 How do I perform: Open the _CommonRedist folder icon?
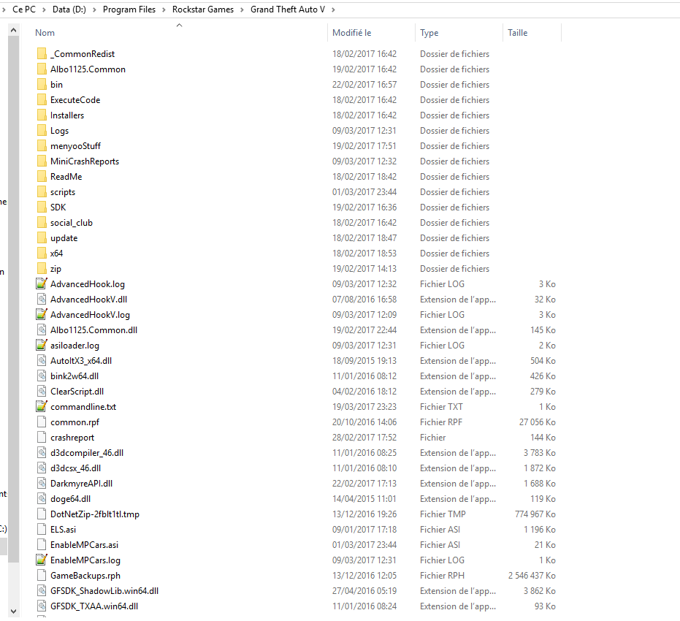42,54
